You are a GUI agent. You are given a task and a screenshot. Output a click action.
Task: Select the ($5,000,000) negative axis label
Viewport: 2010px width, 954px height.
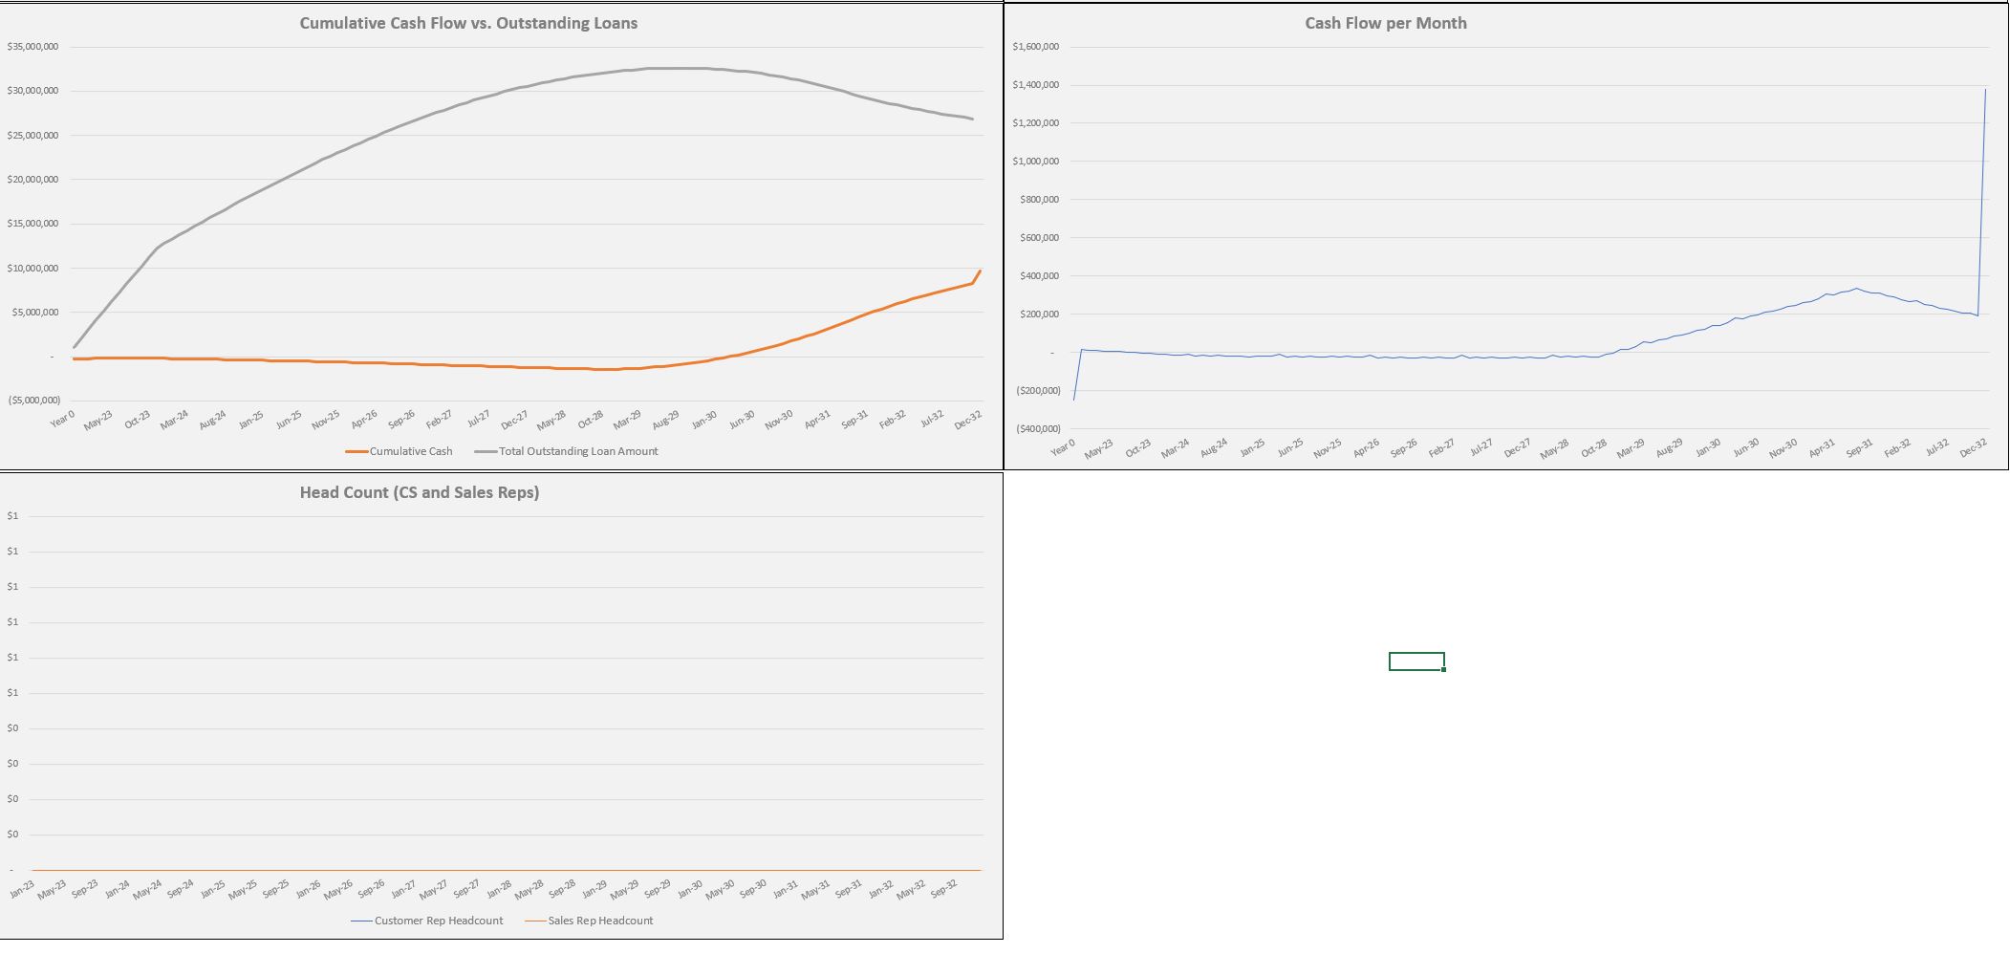pyautogui.click(x=34, y=401)
